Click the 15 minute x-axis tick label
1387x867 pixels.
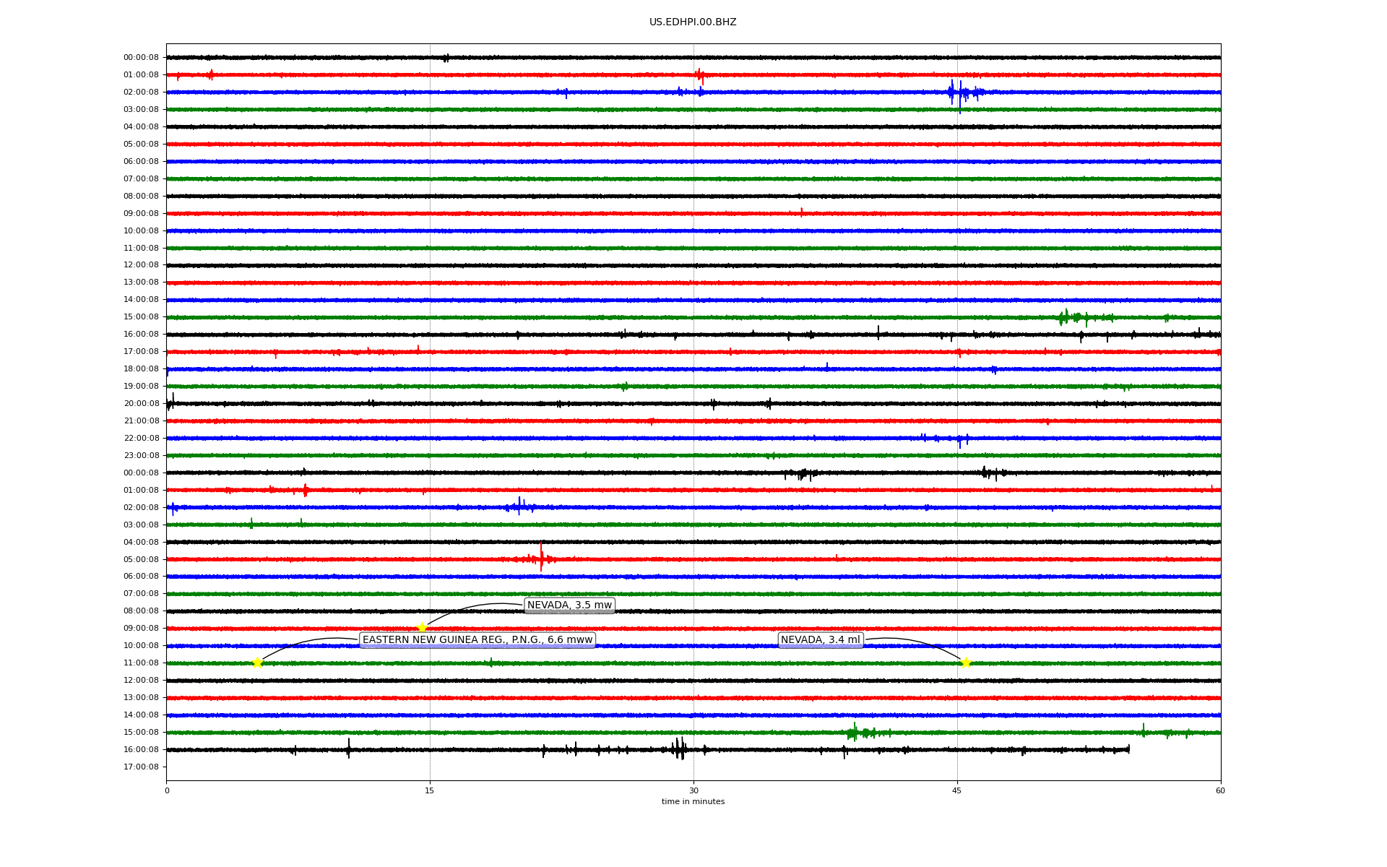[430, 790]
